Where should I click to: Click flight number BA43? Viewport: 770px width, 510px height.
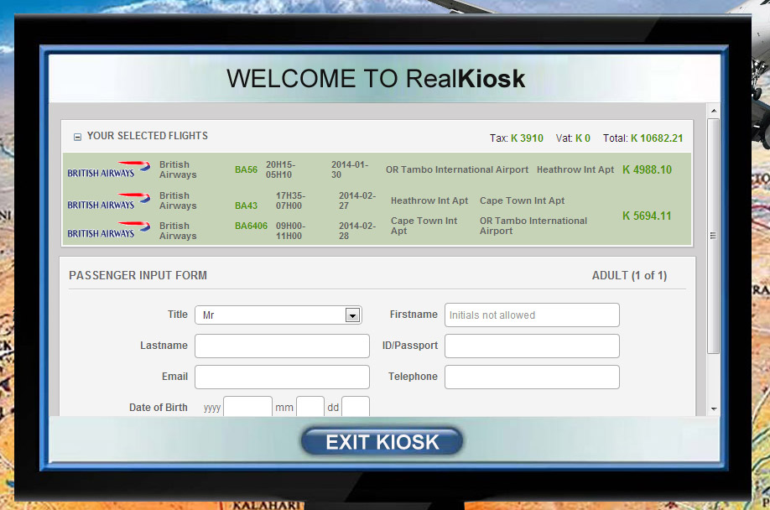(246, 206)
